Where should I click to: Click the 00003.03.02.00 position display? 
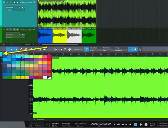coord(101,124)
